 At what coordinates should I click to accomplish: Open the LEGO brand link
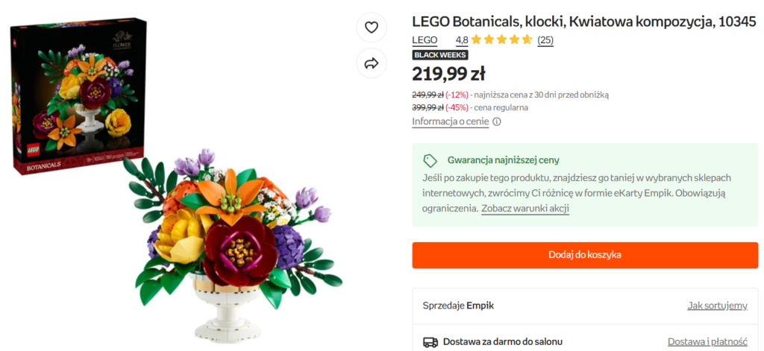pos(425,40)
